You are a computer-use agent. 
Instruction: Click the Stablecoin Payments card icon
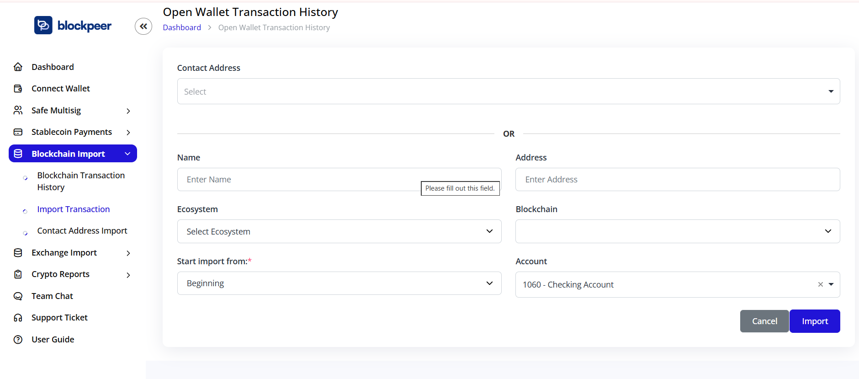18,132
